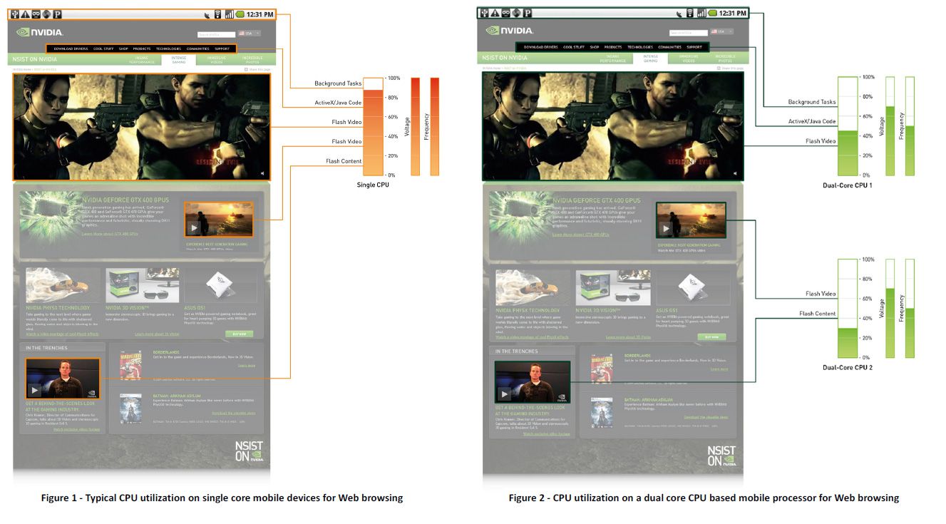Switch to Incredible Photos tab in Figure 2

726,58
